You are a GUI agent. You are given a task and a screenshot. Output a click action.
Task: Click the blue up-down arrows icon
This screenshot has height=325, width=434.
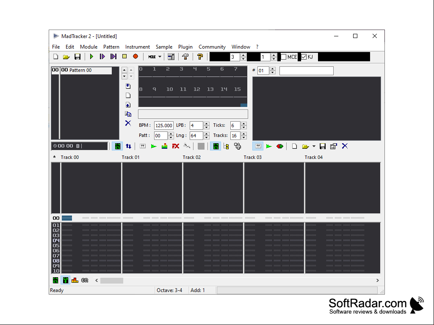coord(128,146)
